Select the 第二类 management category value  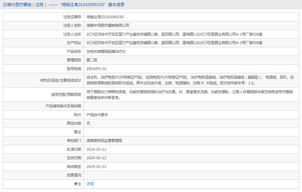92,60
